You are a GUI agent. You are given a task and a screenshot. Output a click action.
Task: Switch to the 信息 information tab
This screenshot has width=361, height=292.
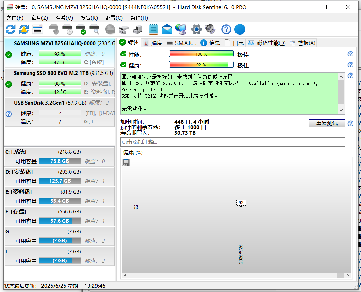tap(210, 43)
